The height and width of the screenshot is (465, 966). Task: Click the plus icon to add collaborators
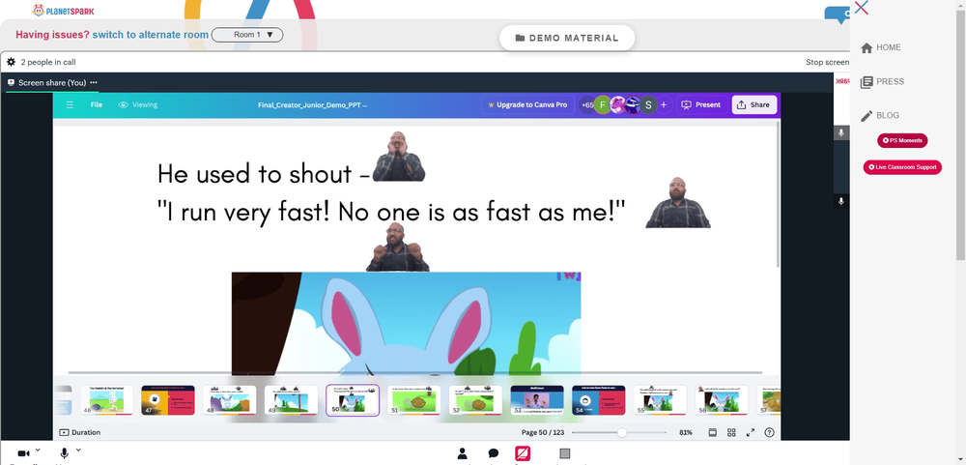point(664,104)
